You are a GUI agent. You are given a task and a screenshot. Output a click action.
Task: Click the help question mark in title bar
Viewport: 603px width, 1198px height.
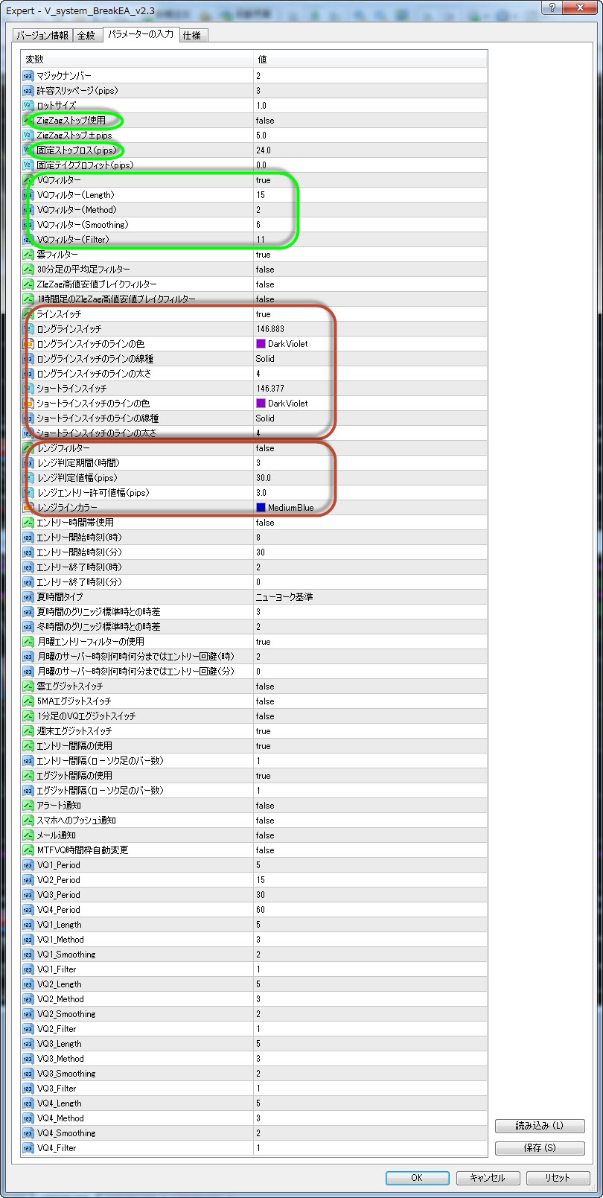[x=552, y=7]
